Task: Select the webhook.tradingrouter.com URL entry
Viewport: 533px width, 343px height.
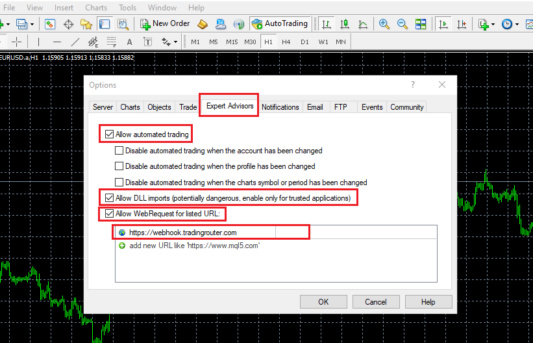Action: (x=276, y=233)
